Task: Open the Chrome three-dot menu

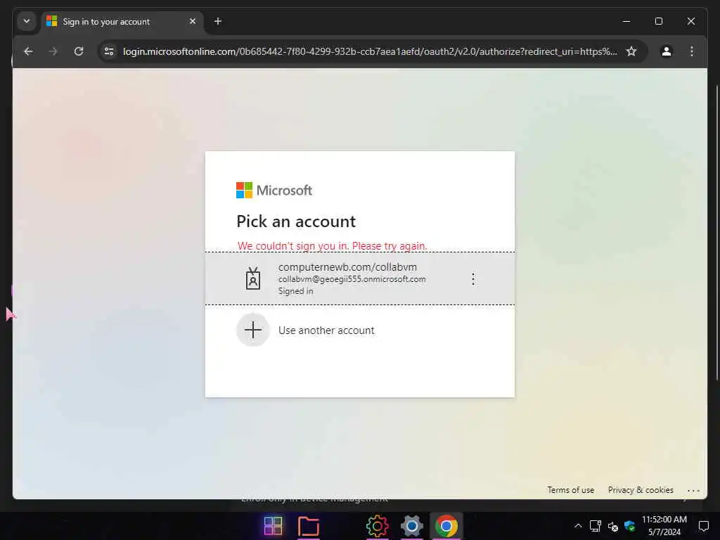Action: tap(692, 51)
